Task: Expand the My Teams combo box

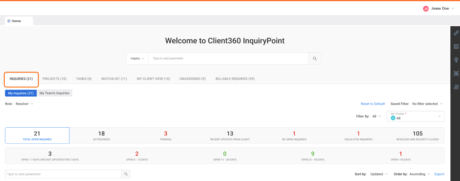Action: 416,116
